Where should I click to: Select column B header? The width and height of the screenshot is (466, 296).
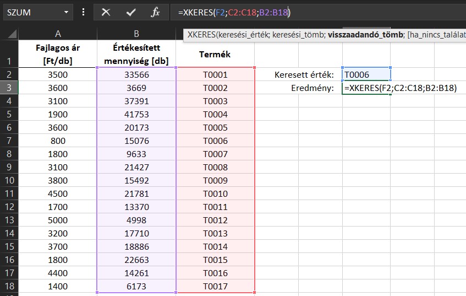136,34
